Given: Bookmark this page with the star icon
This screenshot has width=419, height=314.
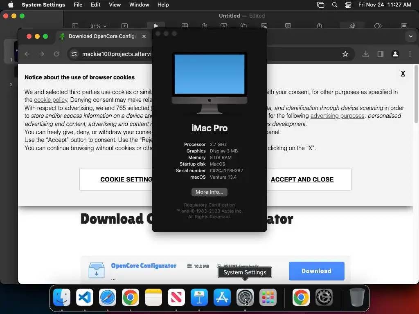Looking at the screenshot, I should coord(345,54).
